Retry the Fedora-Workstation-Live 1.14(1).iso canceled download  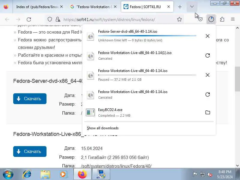click(x=208, y=55)
